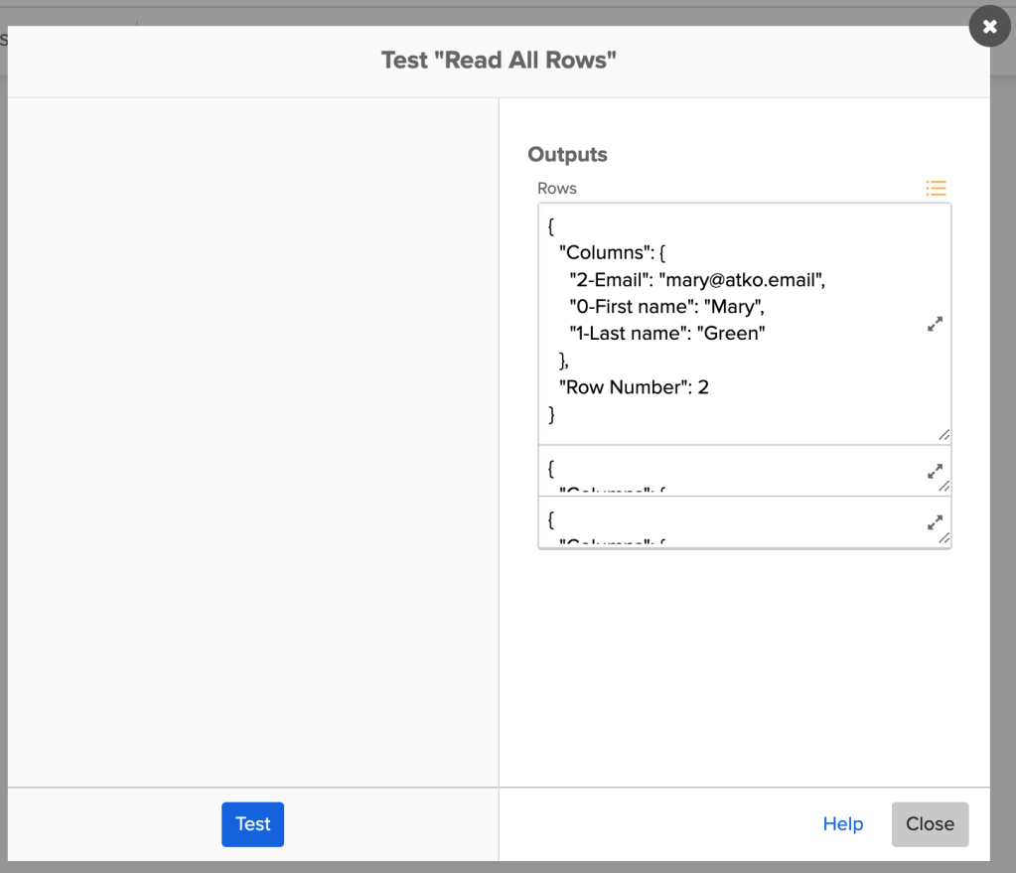Expand the third row output box
This screenshot has width=1016, height=873.
click(x=935, y=522)
